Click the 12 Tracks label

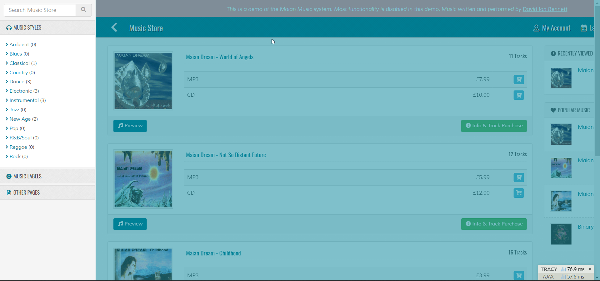[x=517, y=154]
